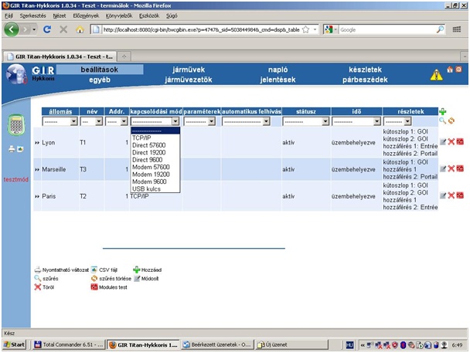The height and width of the screenshot is (353, 470).
Task: Click the small printer icon in sidebar
Action: pos(12,149)
